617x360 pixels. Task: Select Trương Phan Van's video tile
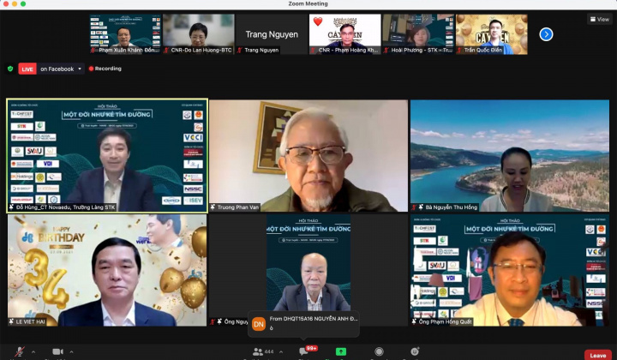tap(308, 155)
